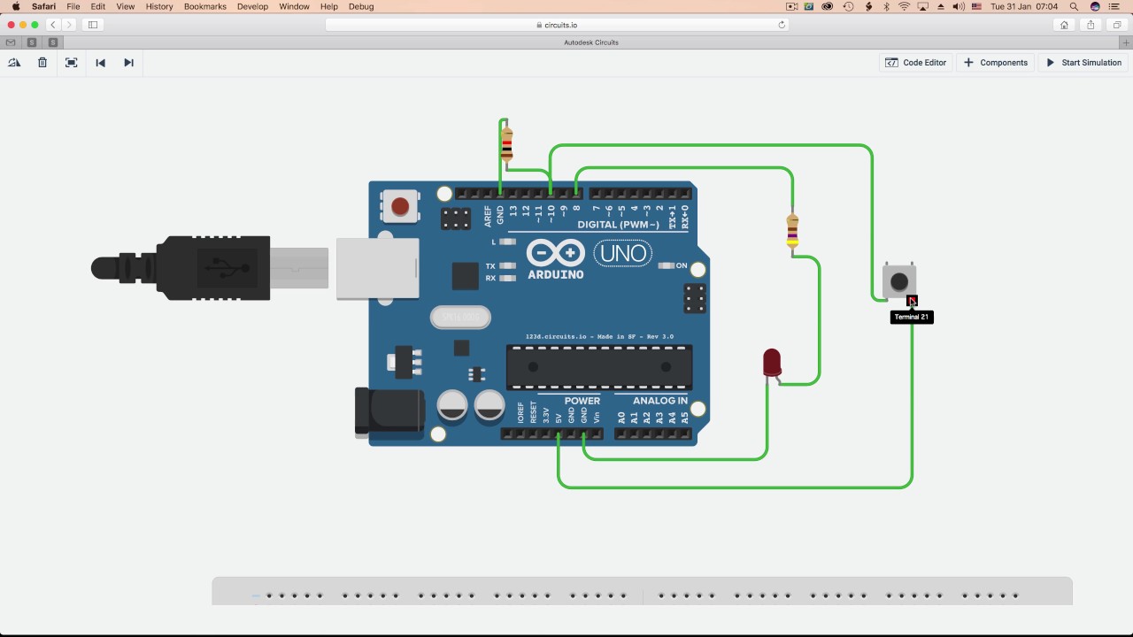
Task: Select the red LED component
Action: [x=772, y=363]
